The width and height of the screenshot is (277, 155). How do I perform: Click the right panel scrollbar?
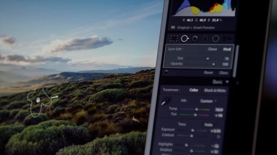(x=235, y=61)
